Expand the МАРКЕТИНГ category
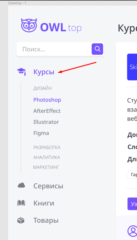Viewport: 137px width, 240px height. [x=46, y=167]
